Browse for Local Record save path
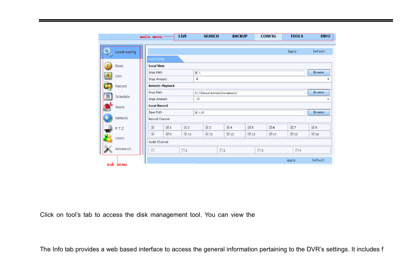Screen dimensions: 417x278 pyautogui.click(x=319, y=112)
